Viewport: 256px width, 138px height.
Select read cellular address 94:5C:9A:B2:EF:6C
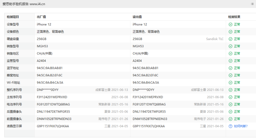pyautogui.click(x=145, y=75)
